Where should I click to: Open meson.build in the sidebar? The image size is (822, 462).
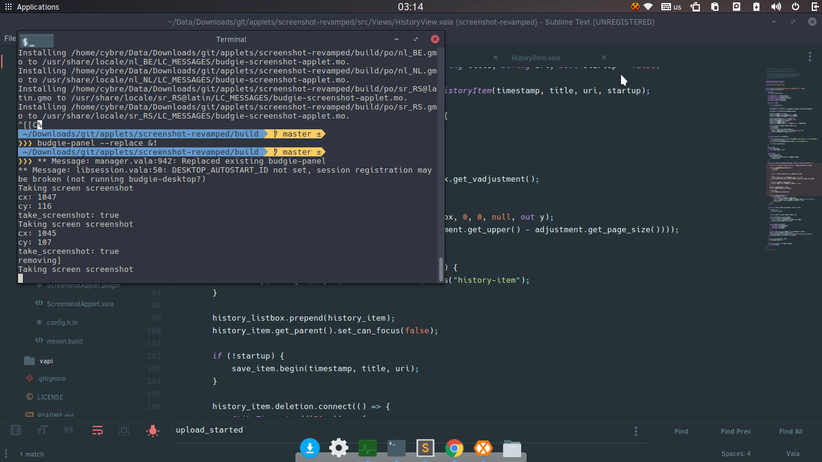[x=64, y=341]
